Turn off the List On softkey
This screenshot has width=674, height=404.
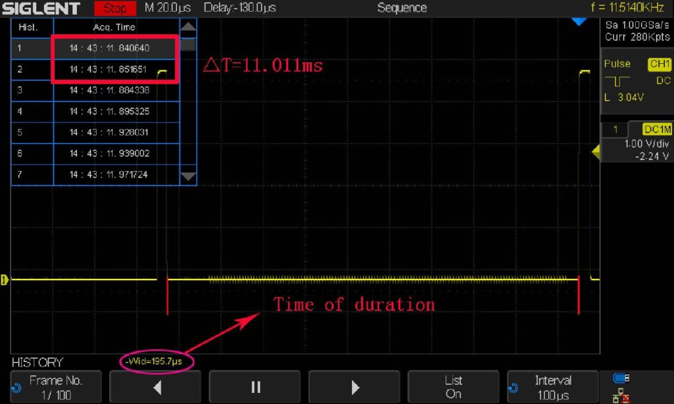coord(453,387)
